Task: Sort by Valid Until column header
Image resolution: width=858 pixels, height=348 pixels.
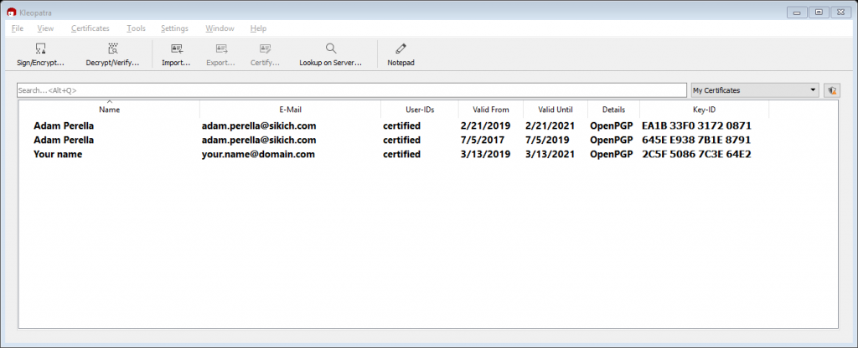Action: click(x=555, y=110)
